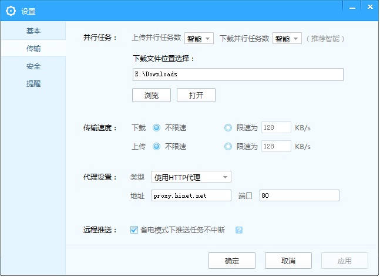This screenshot has height=277, width=380.
Task: Click the 打开 button
Action: click(196, 95)
